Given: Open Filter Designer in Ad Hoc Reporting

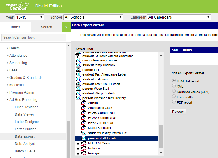Looking at the screenshot, I should click(x=26, y=107).
